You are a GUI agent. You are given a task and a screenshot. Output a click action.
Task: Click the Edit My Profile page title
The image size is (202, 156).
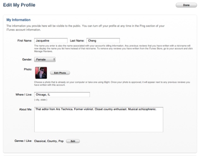(19, 5)
